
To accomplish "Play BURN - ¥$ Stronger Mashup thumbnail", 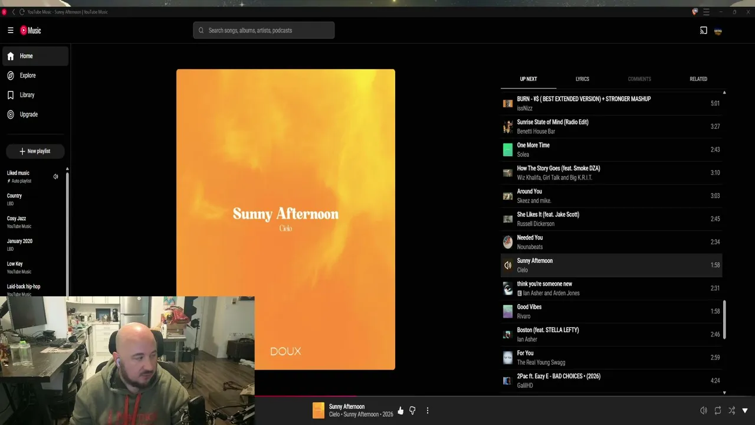I will 507,103.
